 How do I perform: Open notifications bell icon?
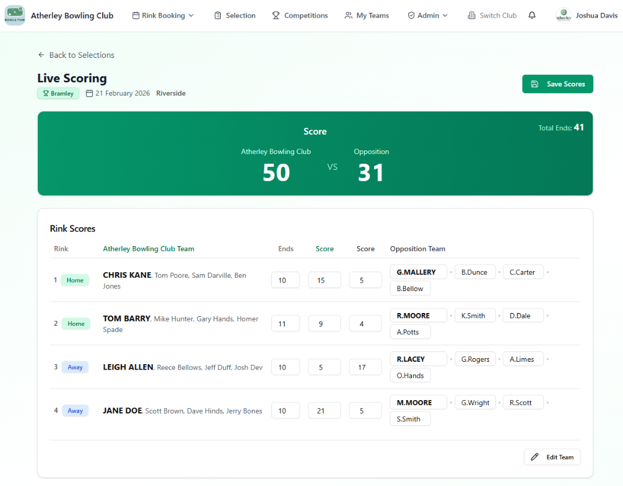coord(532,15)
